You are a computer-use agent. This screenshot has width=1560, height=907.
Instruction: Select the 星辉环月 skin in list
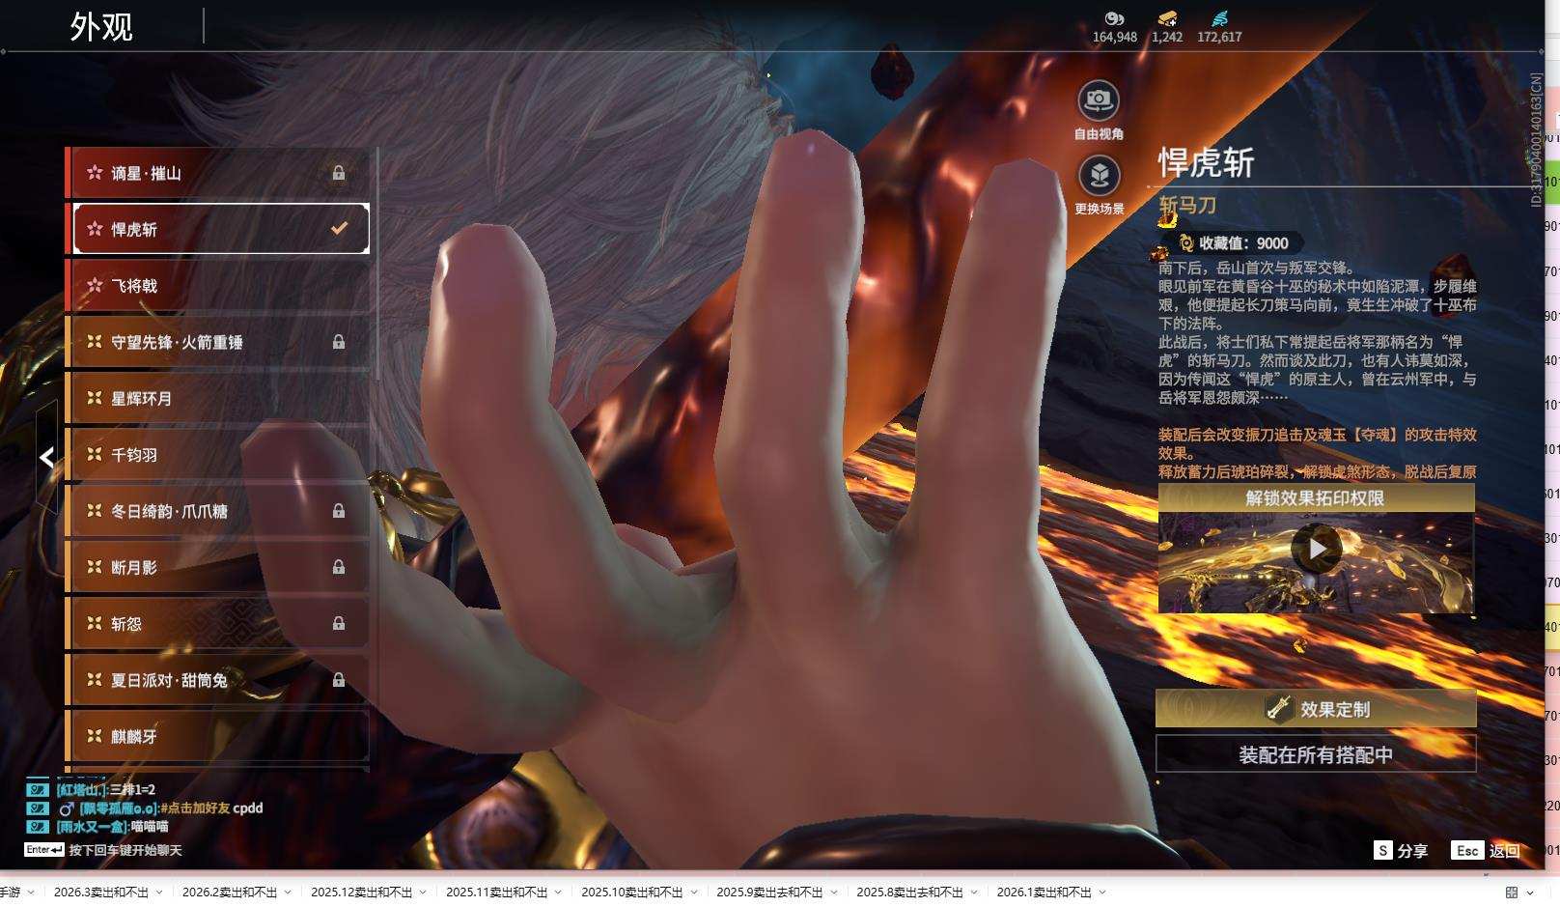219,398
